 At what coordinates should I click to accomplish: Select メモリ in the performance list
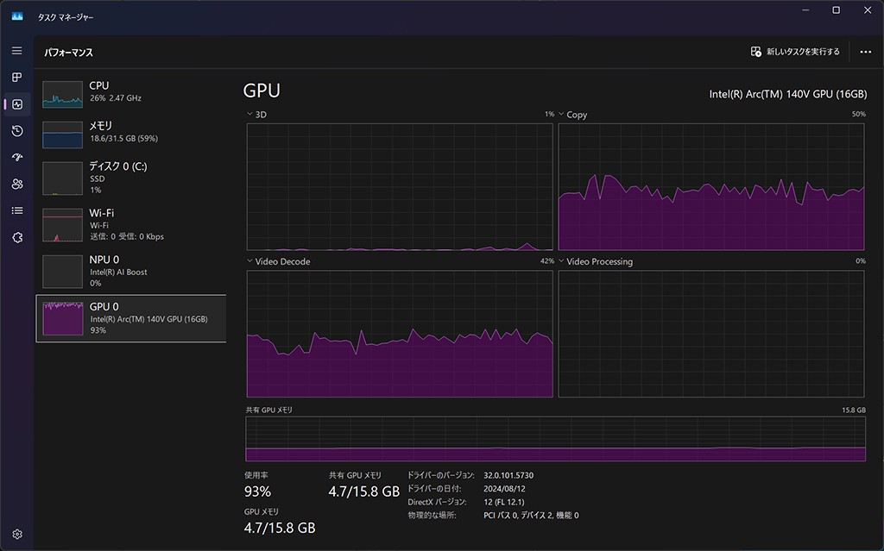pos(129,131)
